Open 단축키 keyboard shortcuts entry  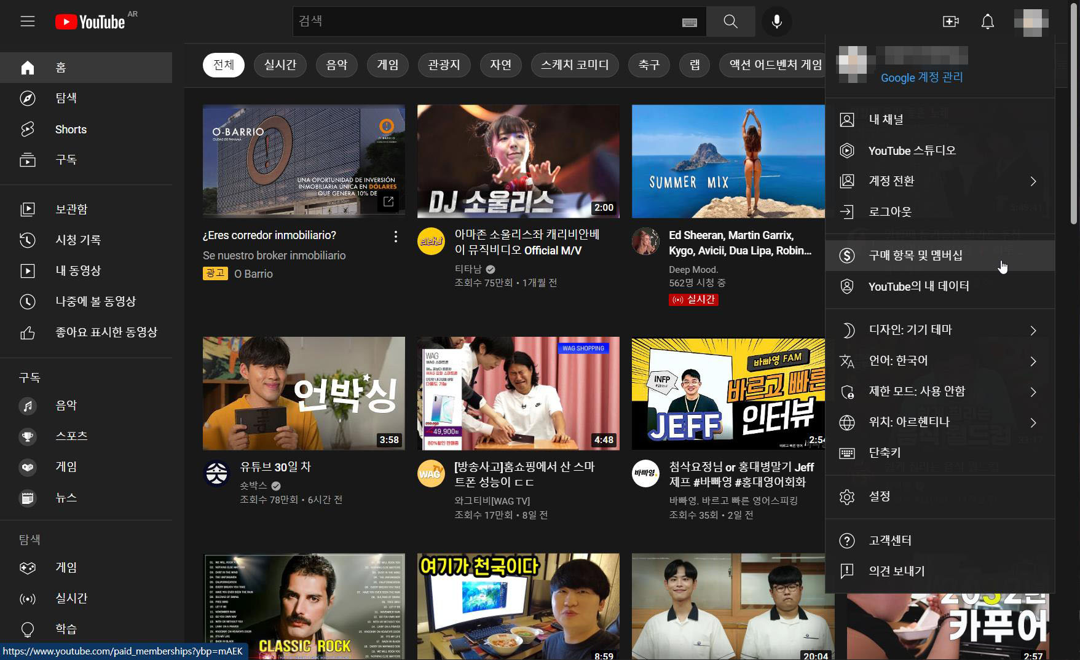click(940, 453)
